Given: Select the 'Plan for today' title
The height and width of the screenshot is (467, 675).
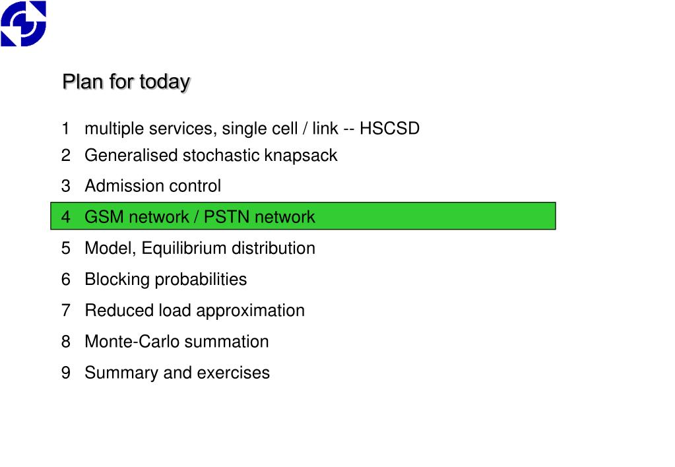Looking at the screenshot, I should (x=126, y=82).
